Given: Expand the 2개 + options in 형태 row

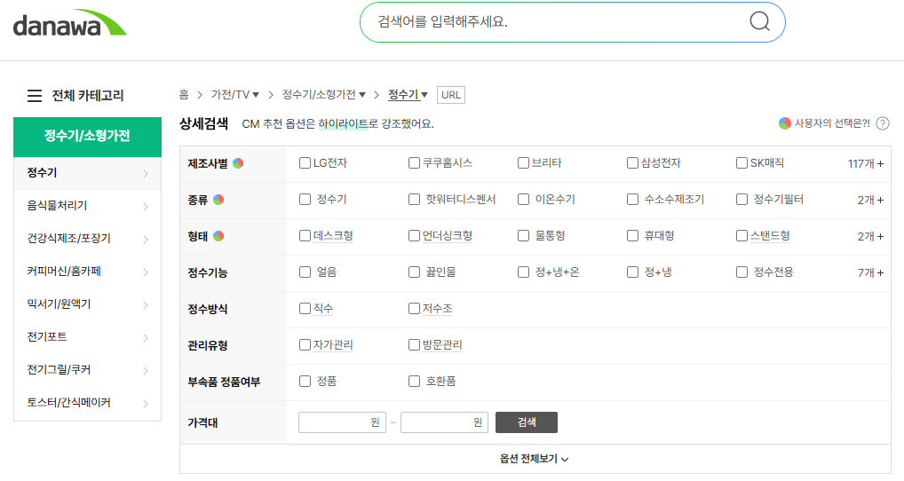Looking at the screenshot, I should [870, 236].
